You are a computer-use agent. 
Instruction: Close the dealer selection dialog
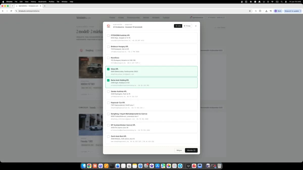pos(196,26)
